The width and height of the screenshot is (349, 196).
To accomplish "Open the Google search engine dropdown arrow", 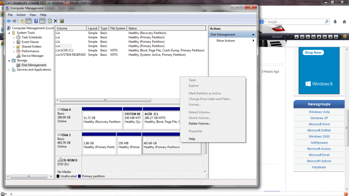I will coord(265,22).
